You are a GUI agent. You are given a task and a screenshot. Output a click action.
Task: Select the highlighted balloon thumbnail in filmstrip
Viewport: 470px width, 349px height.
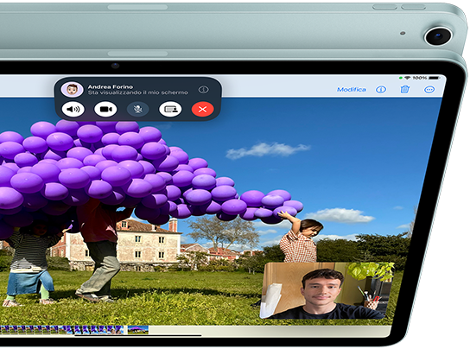tap(138, 330)
